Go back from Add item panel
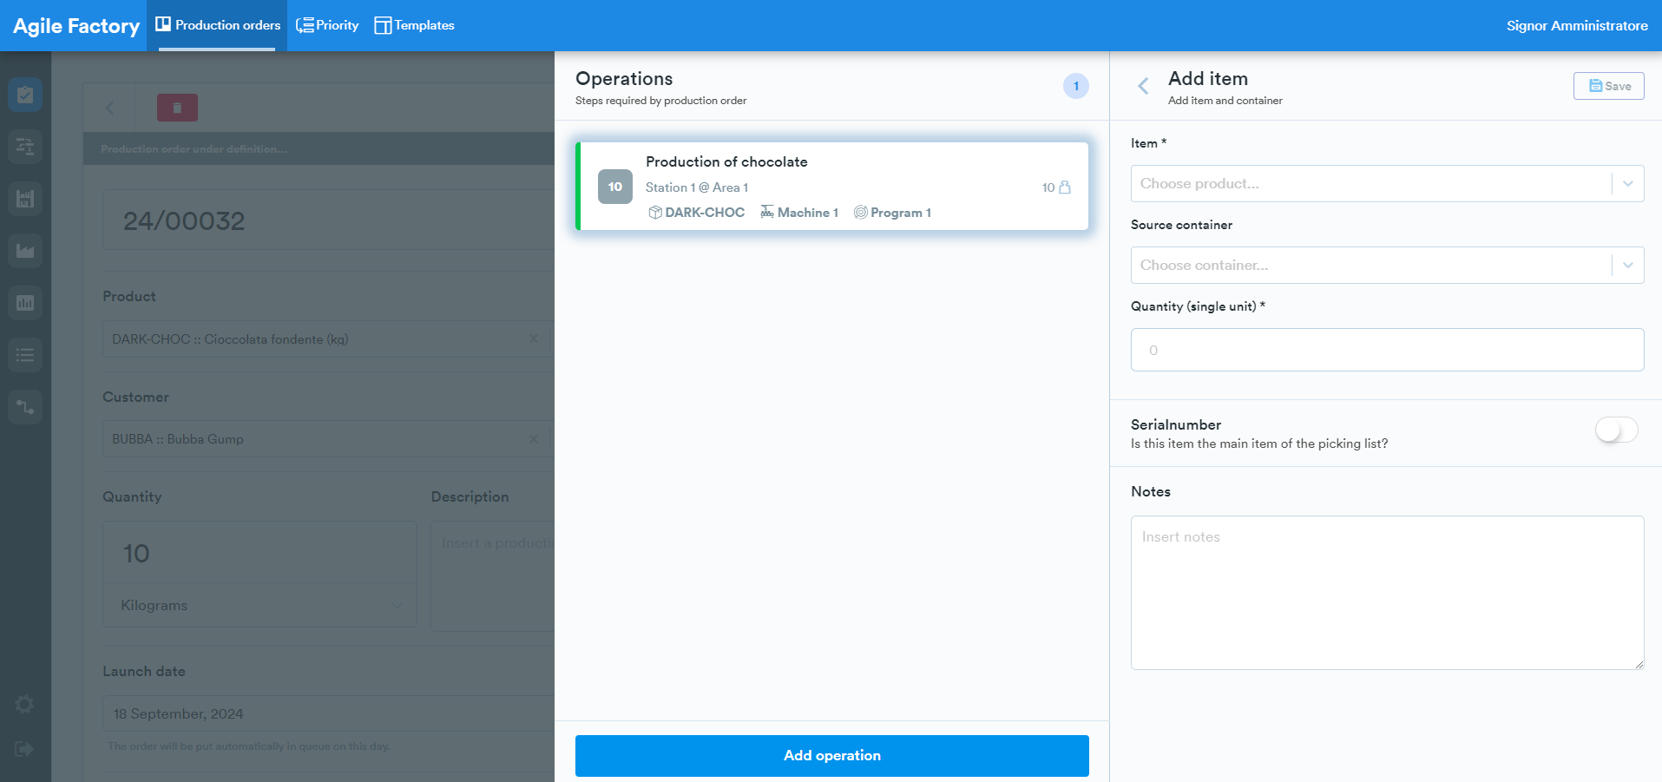Image resolution: width=1662 pixels, height=782 pixels. click(x=1143, y=86)
